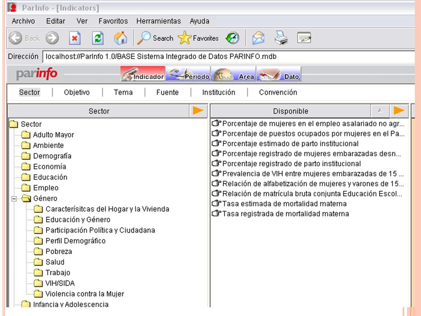Click the Stop icon with red X
Viewport: 421px width, 316px height.
pyautogui.click(x=75, y=38)
